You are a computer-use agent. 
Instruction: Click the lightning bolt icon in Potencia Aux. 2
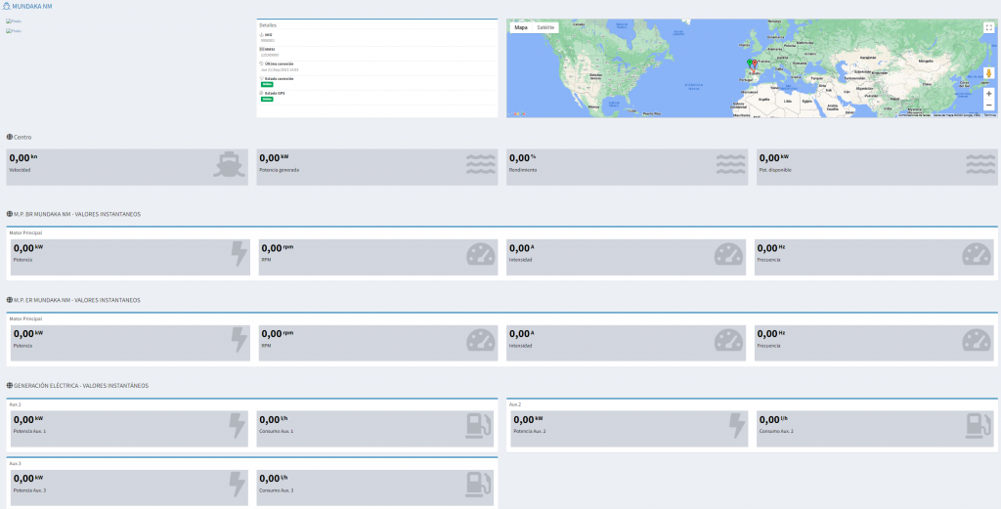click(736, 427)
